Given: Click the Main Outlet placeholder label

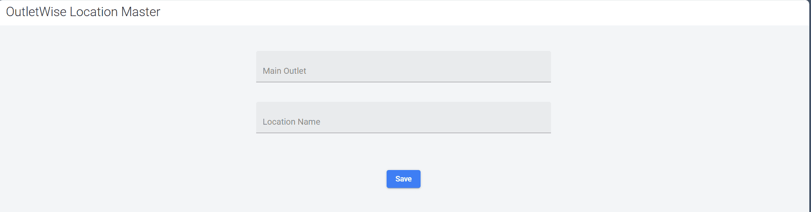Looking at the screenshot, I should 284,71.
